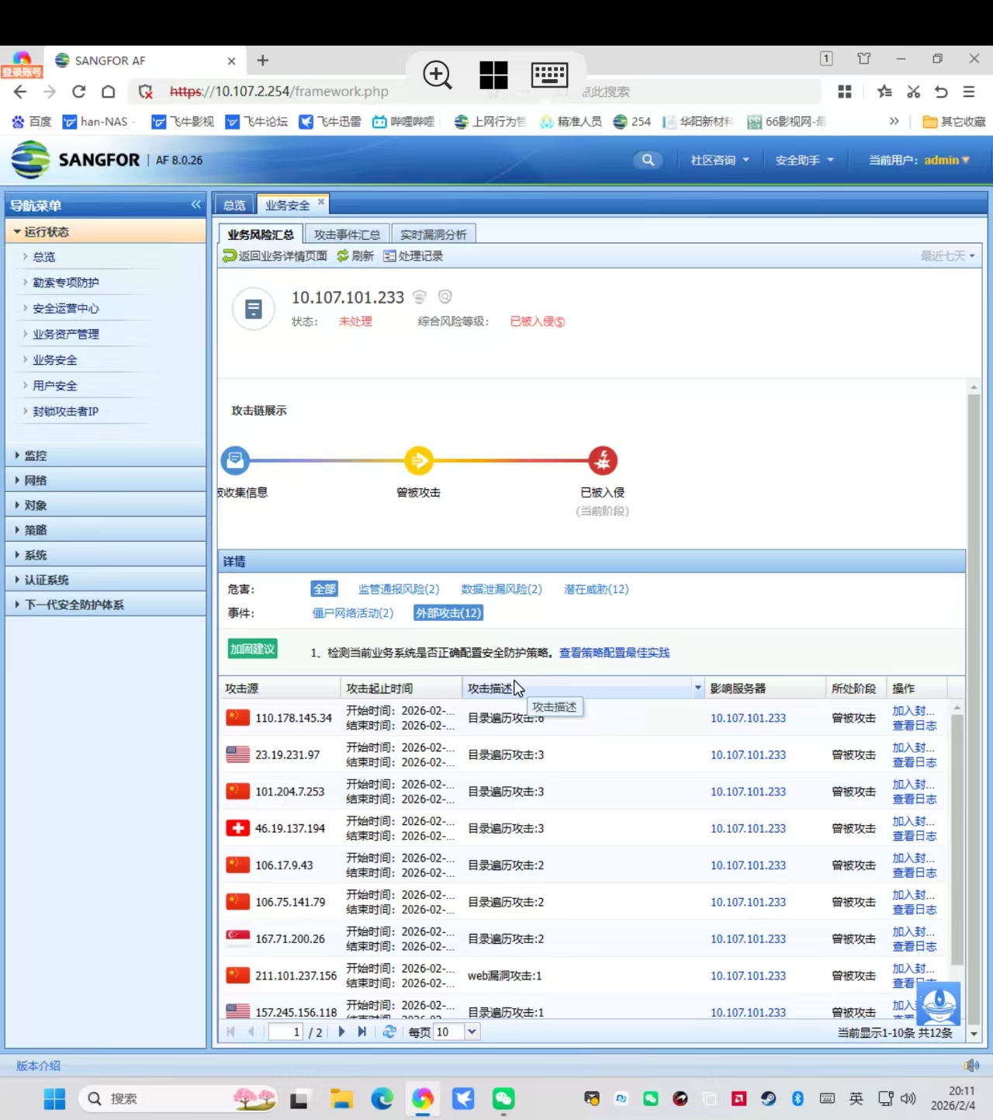Image resolution: width=993 pixels, height=1120 pixels.
Task: Open the browser hamburger menu
Action: click(x=969, y=92)
